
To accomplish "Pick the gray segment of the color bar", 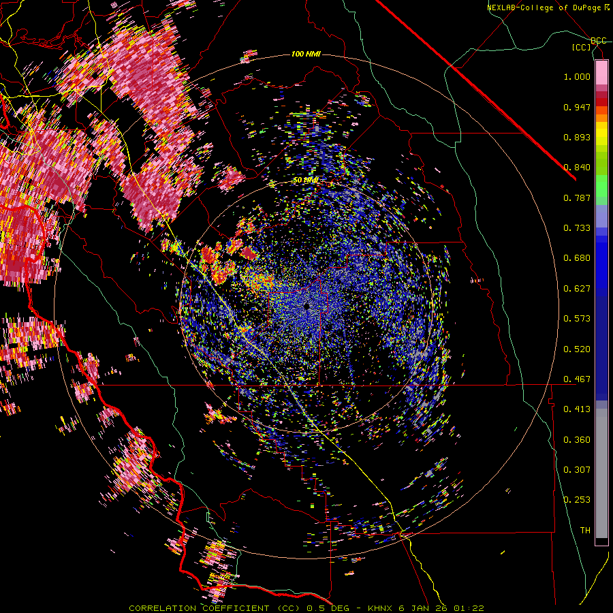I will [601, 473].
